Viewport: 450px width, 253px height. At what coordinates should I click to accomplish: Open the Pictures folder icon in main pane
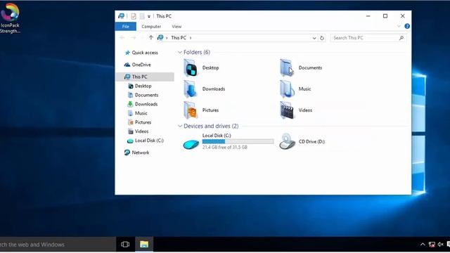coord(191,110)
